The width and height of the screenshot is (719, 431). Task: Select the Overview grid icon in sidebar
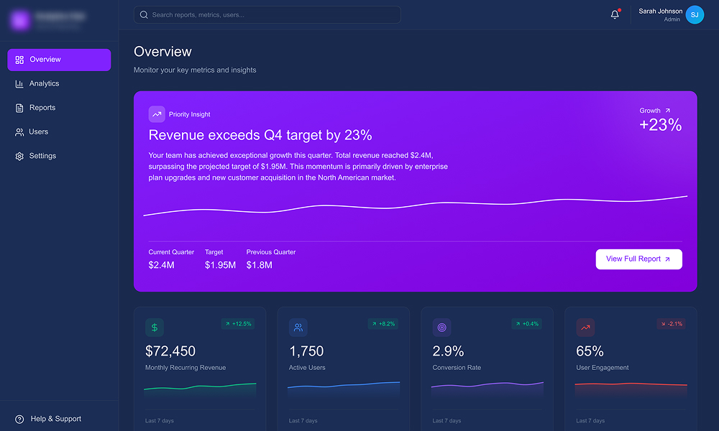point(18,60)
